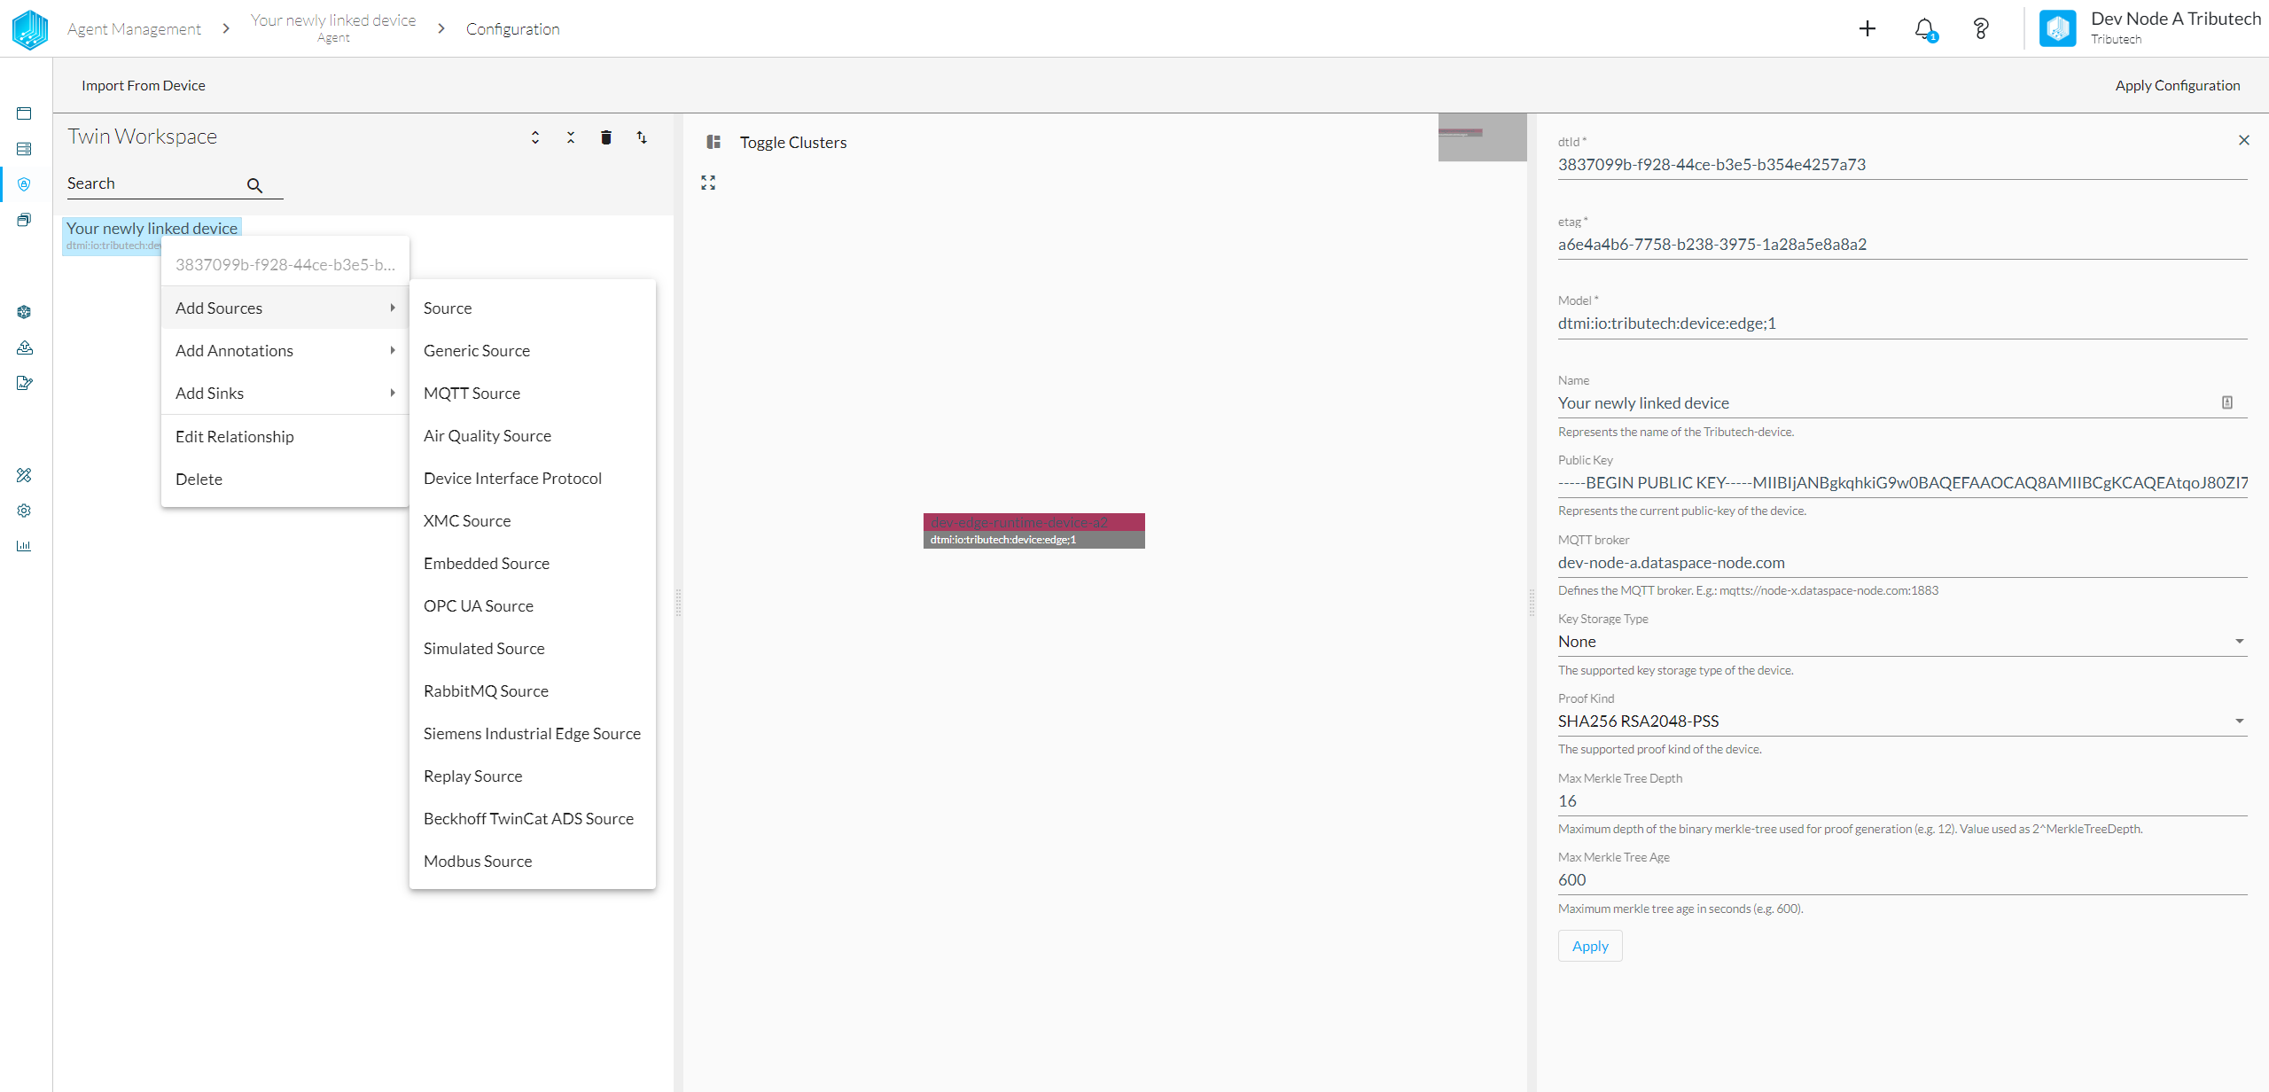Image resolution: width=2269 pixels, height=1092 pixels.
Task: Select Your newly linked device tree item
Action: click(x=152, y=235)
